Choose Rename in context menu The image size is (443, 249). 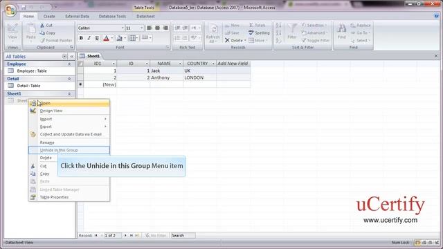click(x=69, y=142)
